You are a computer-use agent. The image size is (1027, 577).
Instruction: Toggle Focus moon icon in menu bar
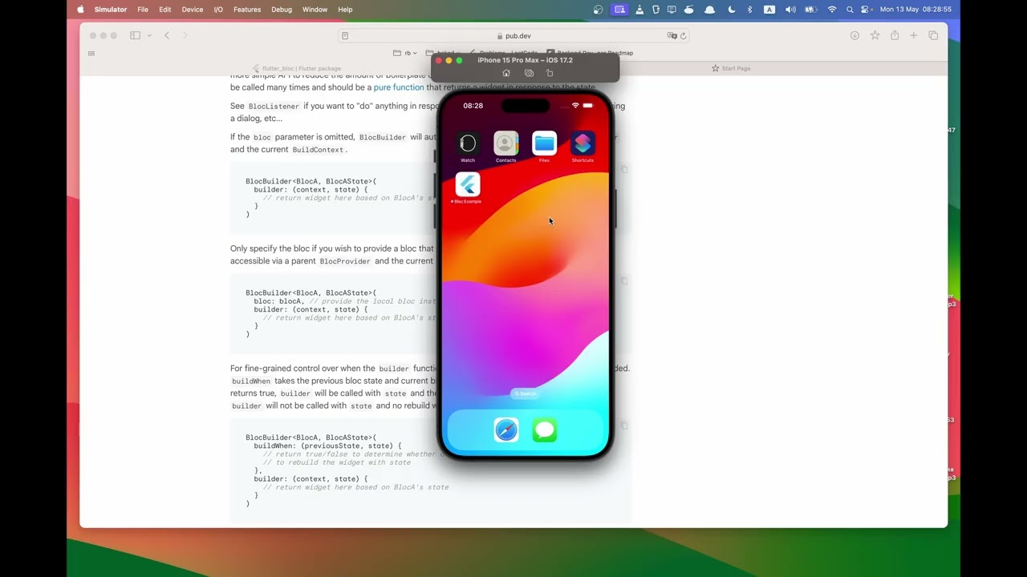point(731,10)
